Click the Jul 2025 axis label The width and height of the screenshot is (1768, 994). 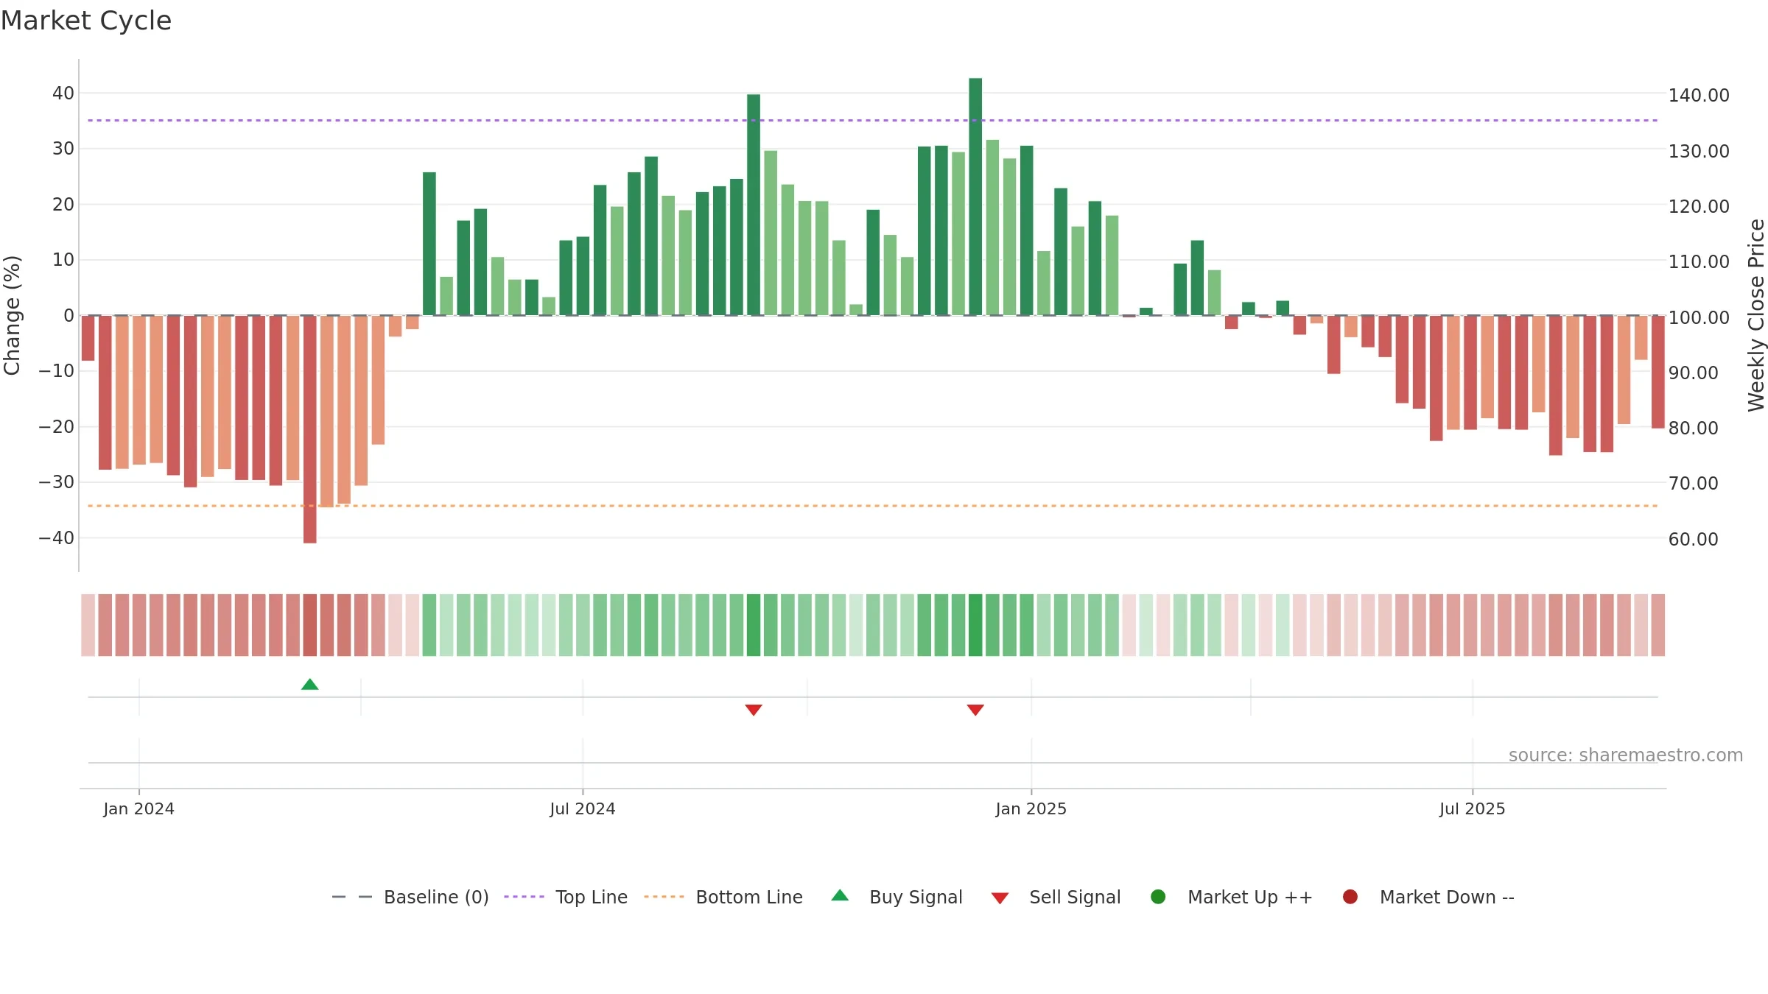click(1472, 808)
